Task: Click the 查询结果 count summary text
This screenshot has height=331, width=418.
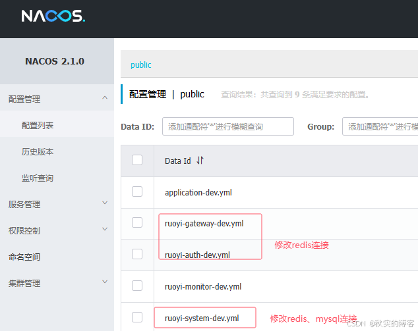Action: click(x=295, y=95)
